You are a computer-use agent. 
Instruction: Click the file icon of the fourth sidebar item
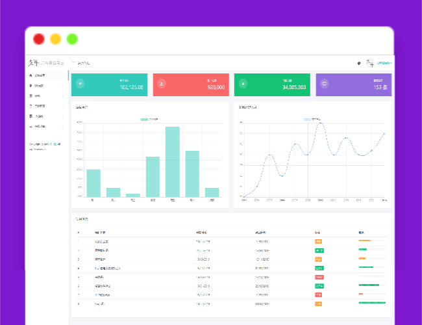click(31, 105)
